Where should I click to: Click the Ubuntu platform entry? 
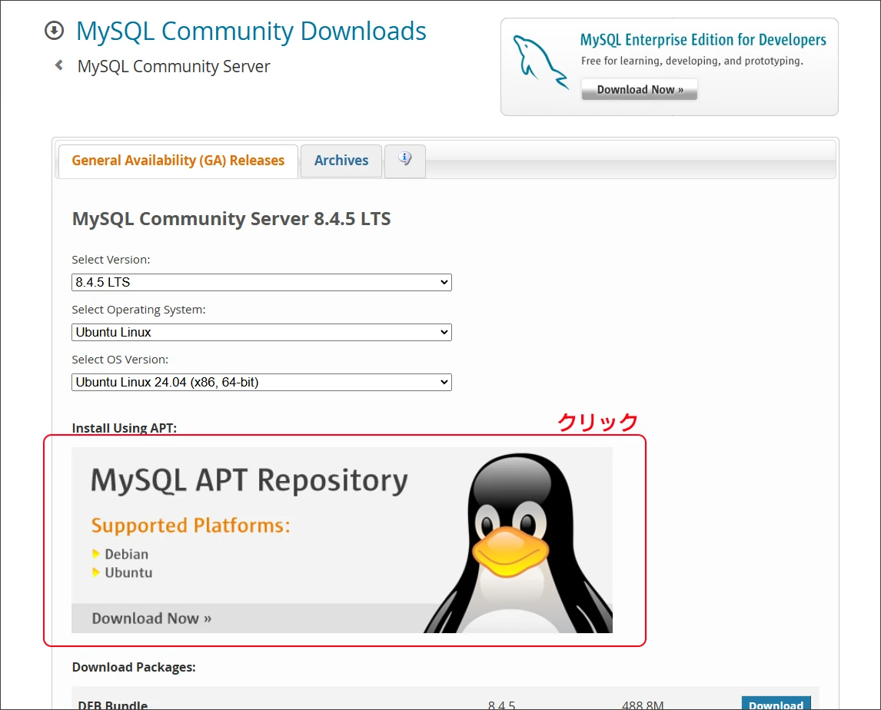coord(128,572)
